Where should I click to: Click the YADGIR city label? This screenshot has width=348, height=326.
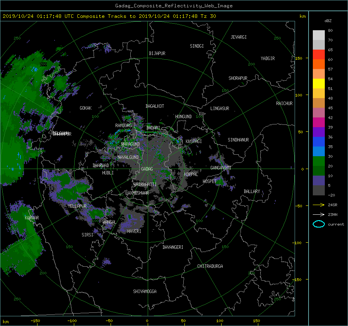coord(268,58)
